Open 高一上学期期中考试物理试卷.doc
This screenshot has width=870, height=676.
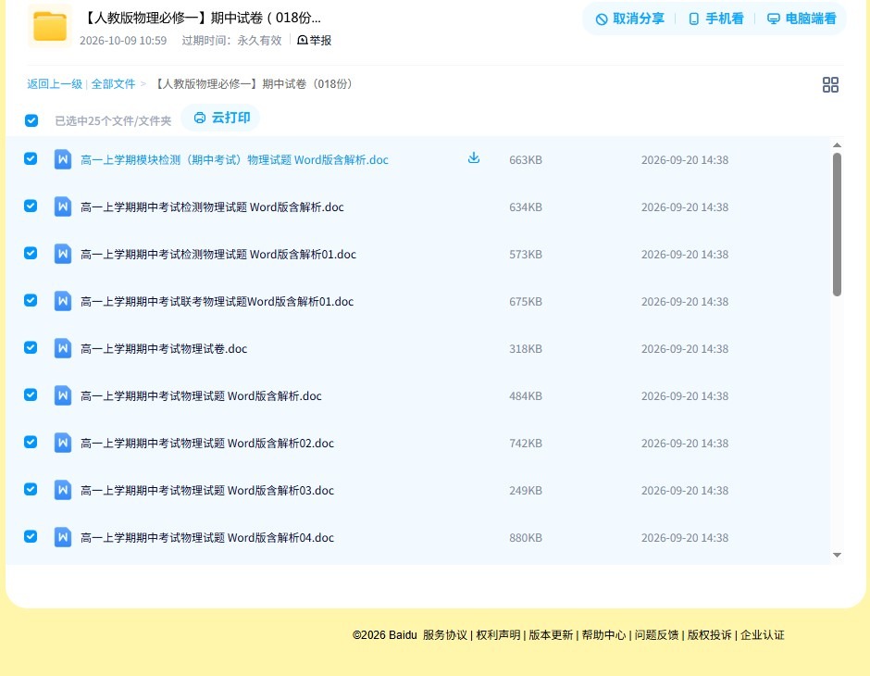click(164, 348)
